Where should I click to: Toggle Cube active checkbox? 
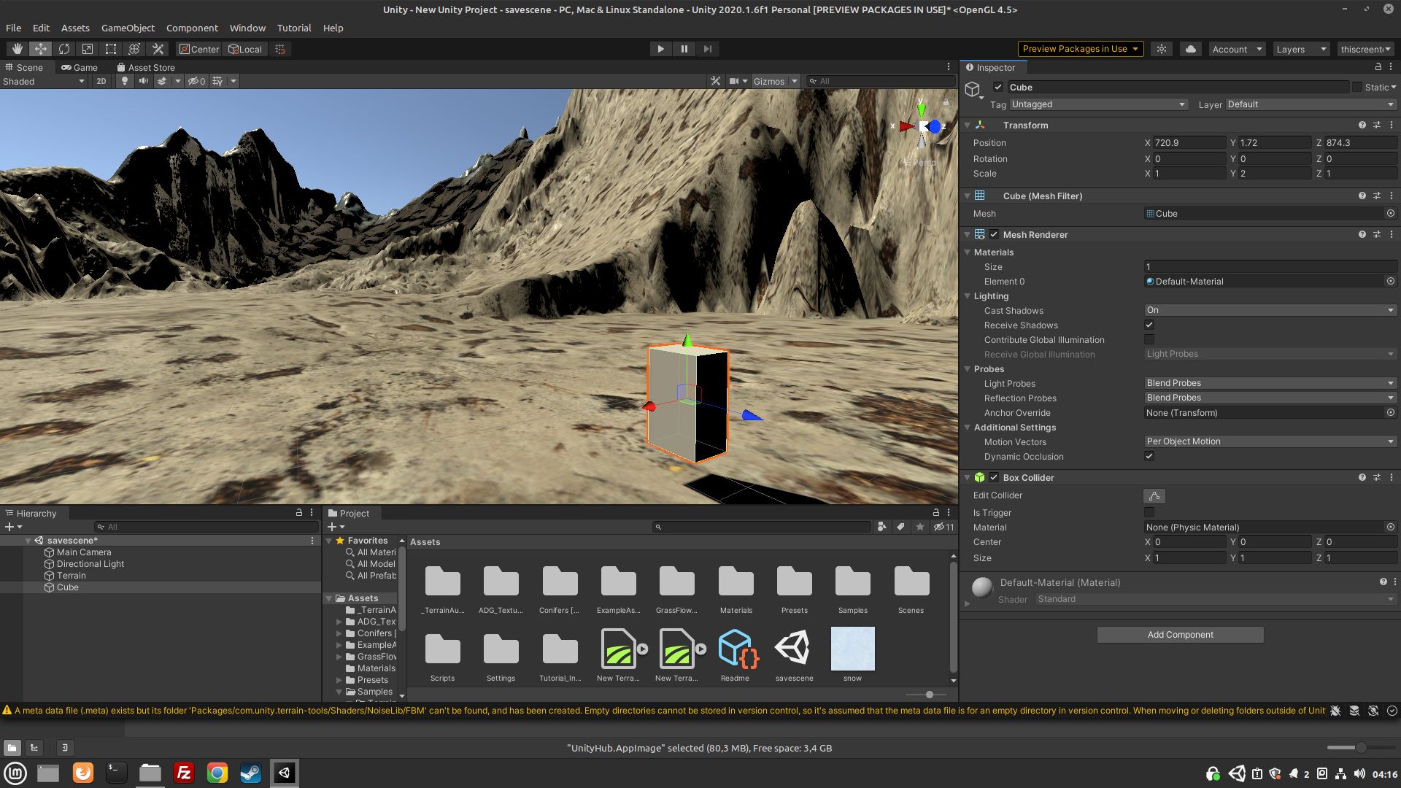(998, 87)
